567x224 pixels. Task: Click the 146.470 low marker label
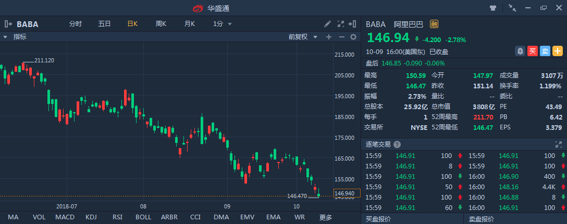tap(297, 196)
